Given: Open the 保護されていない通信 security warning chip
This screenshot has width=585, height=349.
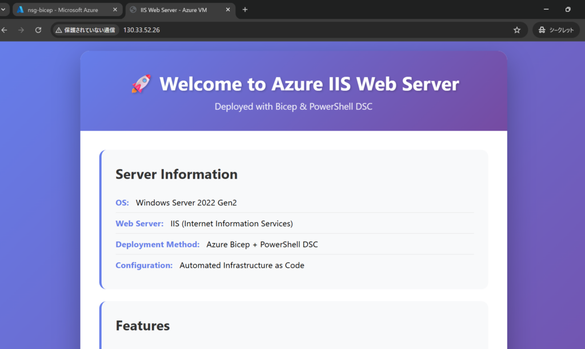Looking at the screenshot, I should 86,30.
